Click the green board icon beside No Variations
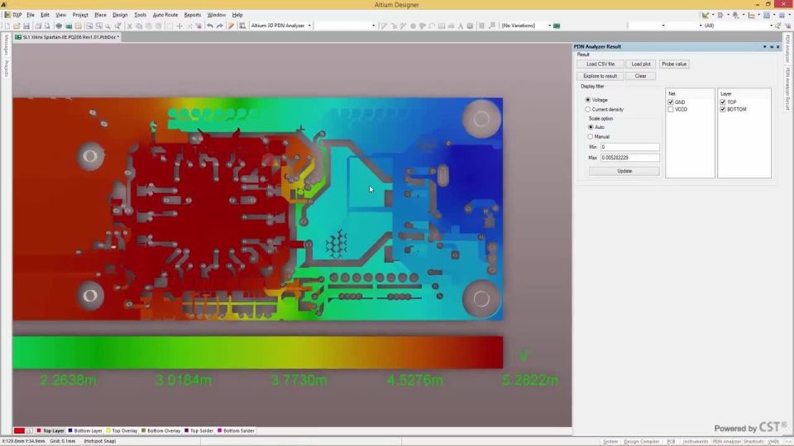The width and height of the screenshot is (794, 446). [x=557, y=26]
